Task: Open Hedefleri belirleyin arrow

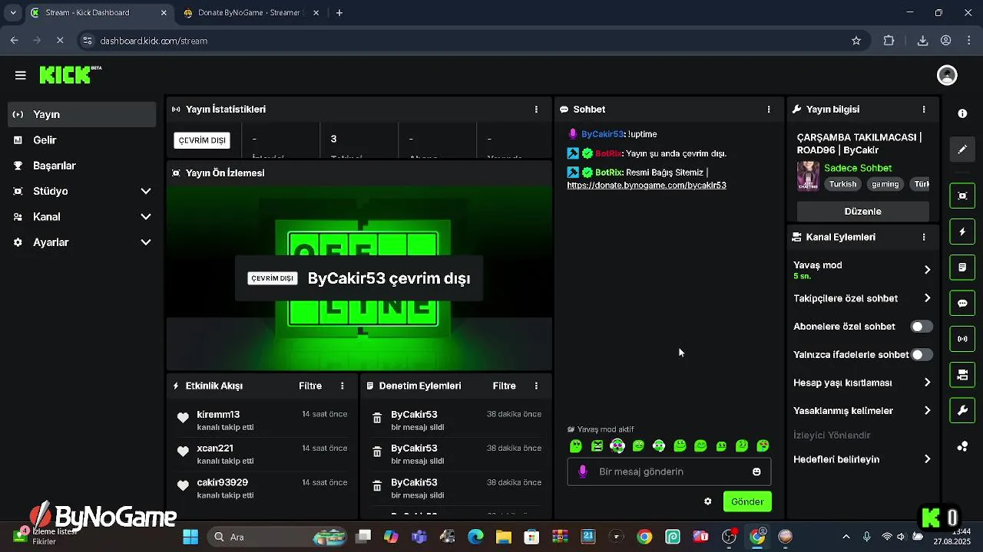Action: point(927,459)
